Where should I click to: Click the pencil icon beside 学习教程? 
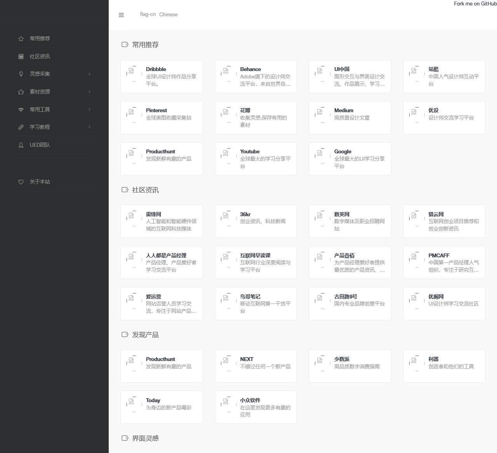(x=21, y=127)
